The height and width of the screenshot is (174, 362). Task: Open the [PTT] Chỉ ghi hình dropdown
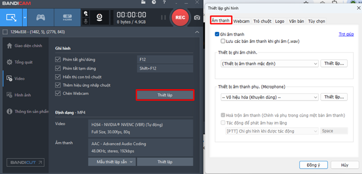(272, 131)
